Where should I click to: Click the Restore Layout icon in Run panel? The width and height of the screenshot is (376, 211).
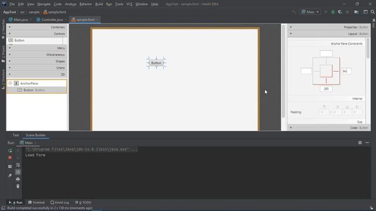[x=10, y=166]
